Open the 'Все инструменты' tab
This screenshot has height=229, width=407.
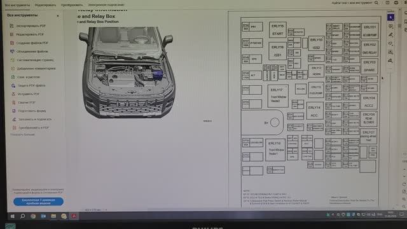(x=17, y=5)
